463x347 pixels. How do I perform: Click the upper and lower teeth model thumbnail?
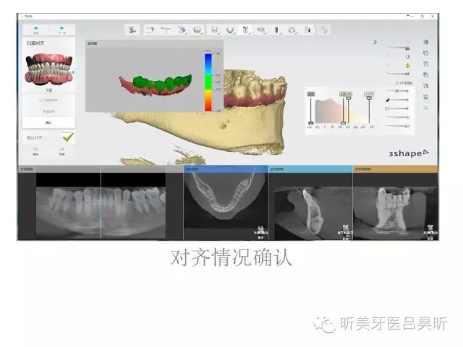(x=48, y=69)
